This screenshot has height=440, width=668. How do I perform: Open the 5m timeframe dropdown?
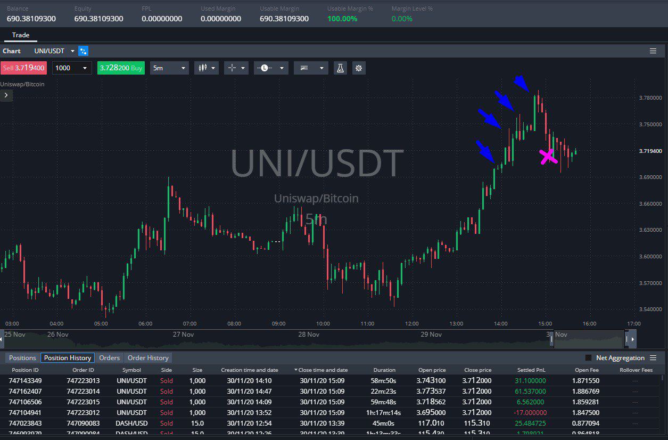(x=169, y=68)
